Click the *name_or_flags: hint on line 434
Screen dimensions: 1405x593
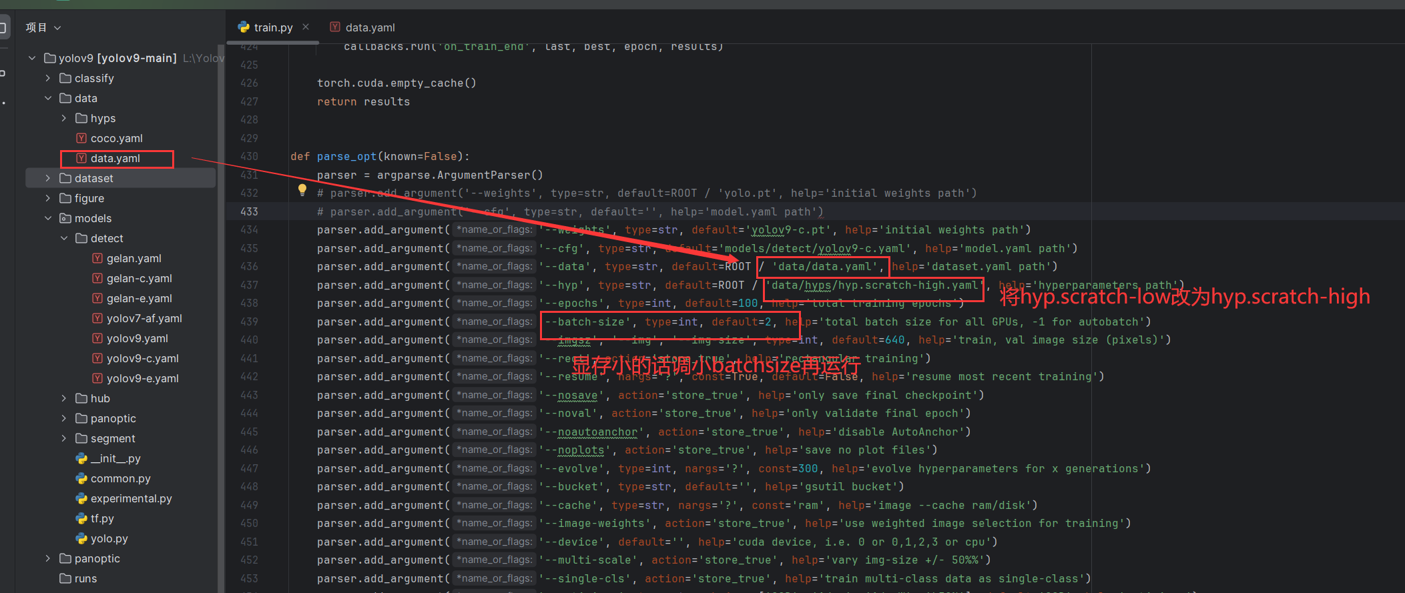pyautogui.click(x=494, y=229)
